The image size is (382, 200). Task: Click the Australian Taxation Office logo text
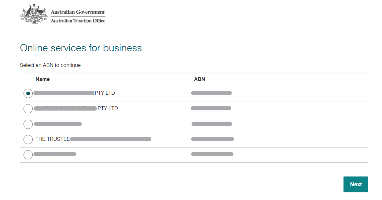78,21
